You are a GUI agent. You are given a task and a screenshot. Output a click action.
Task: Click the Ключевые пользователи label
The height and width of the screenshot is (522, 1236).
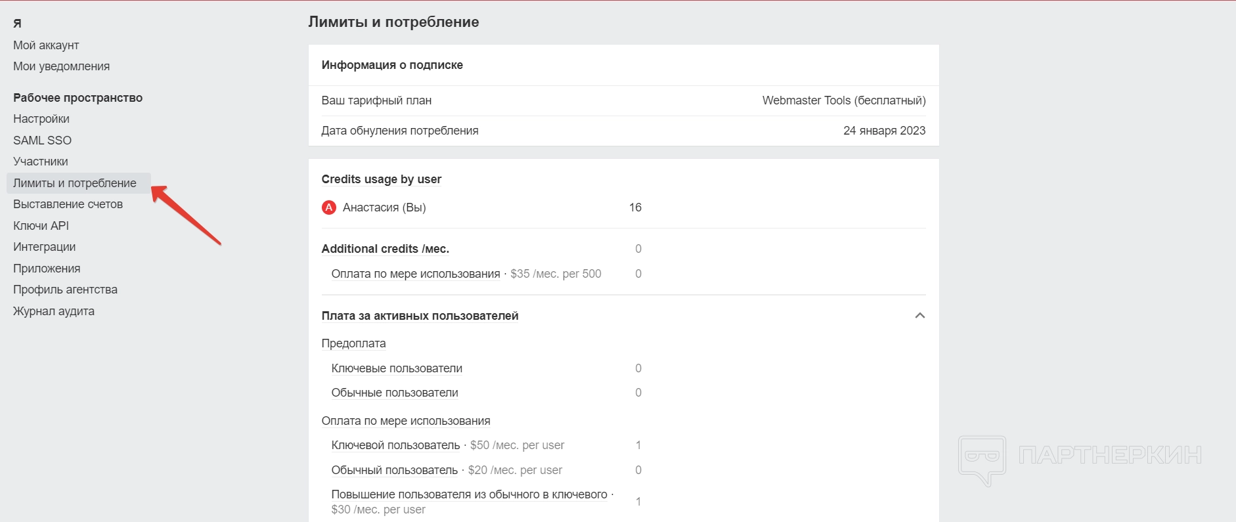397,368
